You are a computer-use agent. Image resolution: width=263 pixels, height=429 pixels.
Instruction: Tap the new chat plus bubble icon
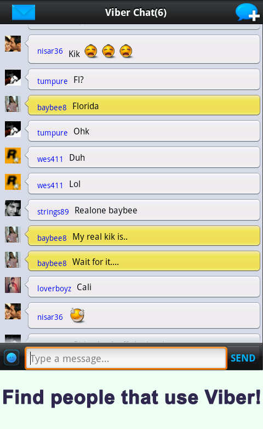pos(248,12)
